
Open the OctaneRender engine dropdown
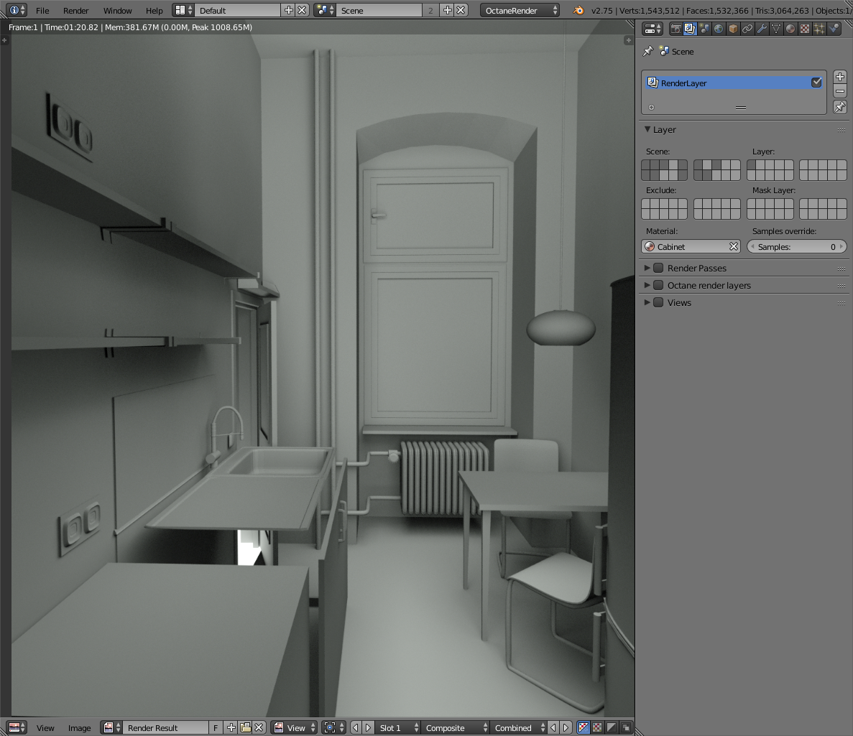[520, 10]
